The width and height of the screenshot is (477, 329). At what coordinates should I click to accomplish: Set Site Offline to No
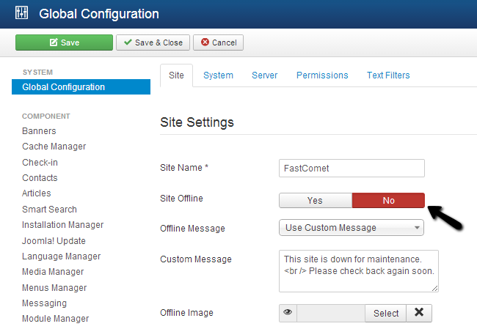click(388, 201)
